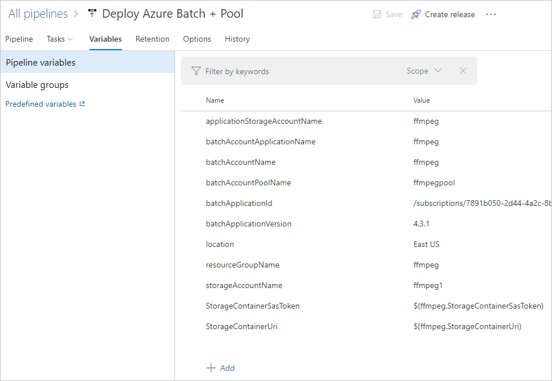
Task: View the History tab
Action: coord(237,39)
